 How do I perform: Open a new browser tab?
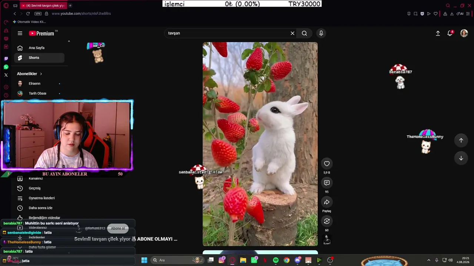pyautogui.click(x=70, y=6)
